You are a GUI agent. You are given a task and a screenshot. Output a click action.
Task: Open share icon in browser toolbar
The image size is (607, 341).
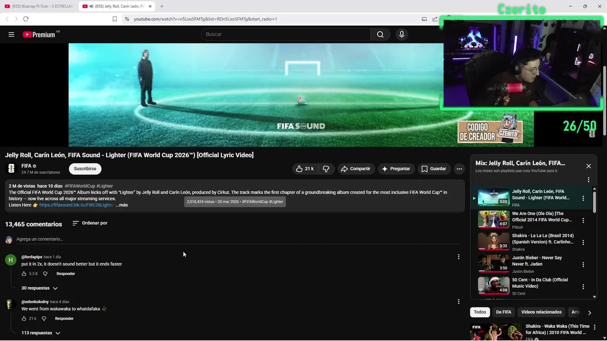point(435,19)
